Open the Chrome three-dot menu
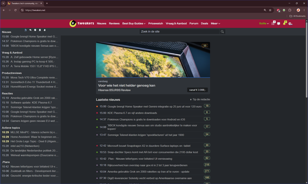Screen dimensions: 308x184 tap(304, 10)
